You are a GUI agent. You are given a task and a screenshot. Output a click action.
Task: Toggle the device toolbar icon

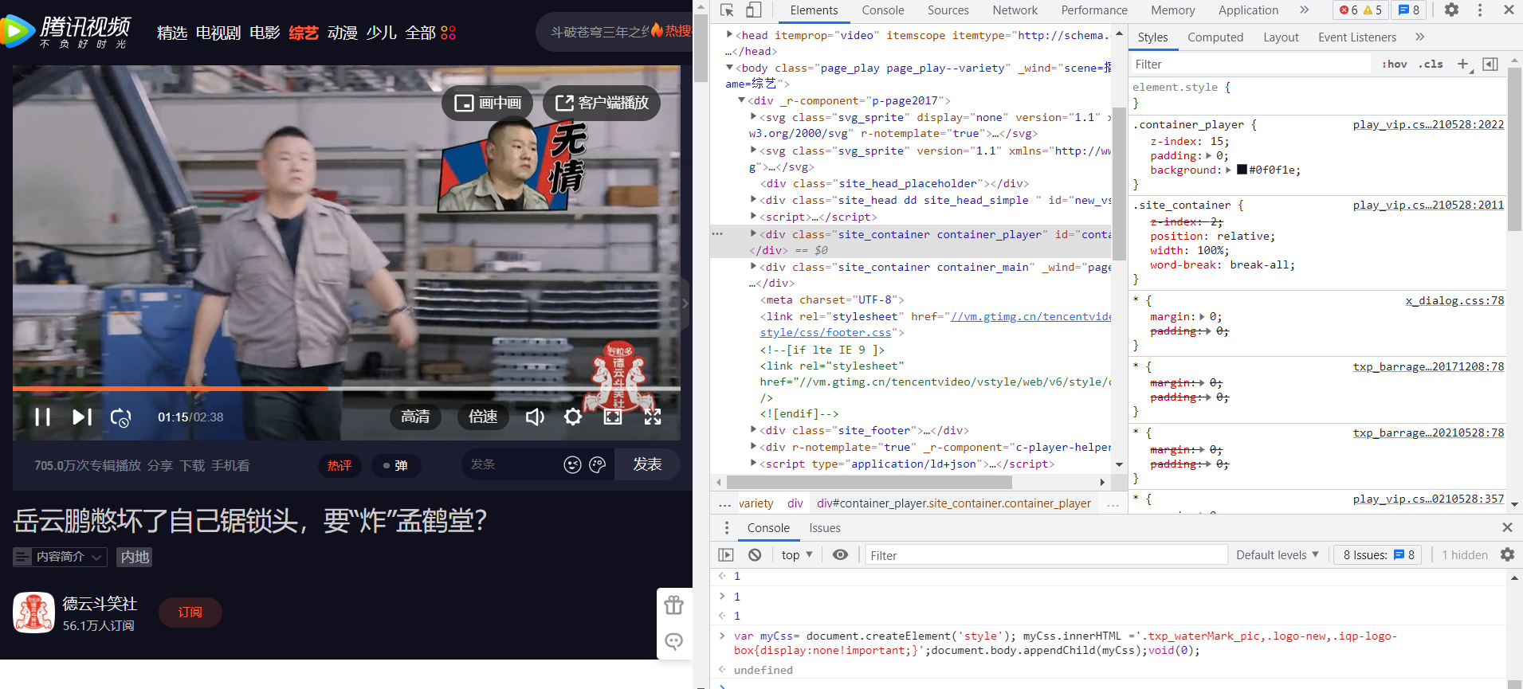pos(753,10)
